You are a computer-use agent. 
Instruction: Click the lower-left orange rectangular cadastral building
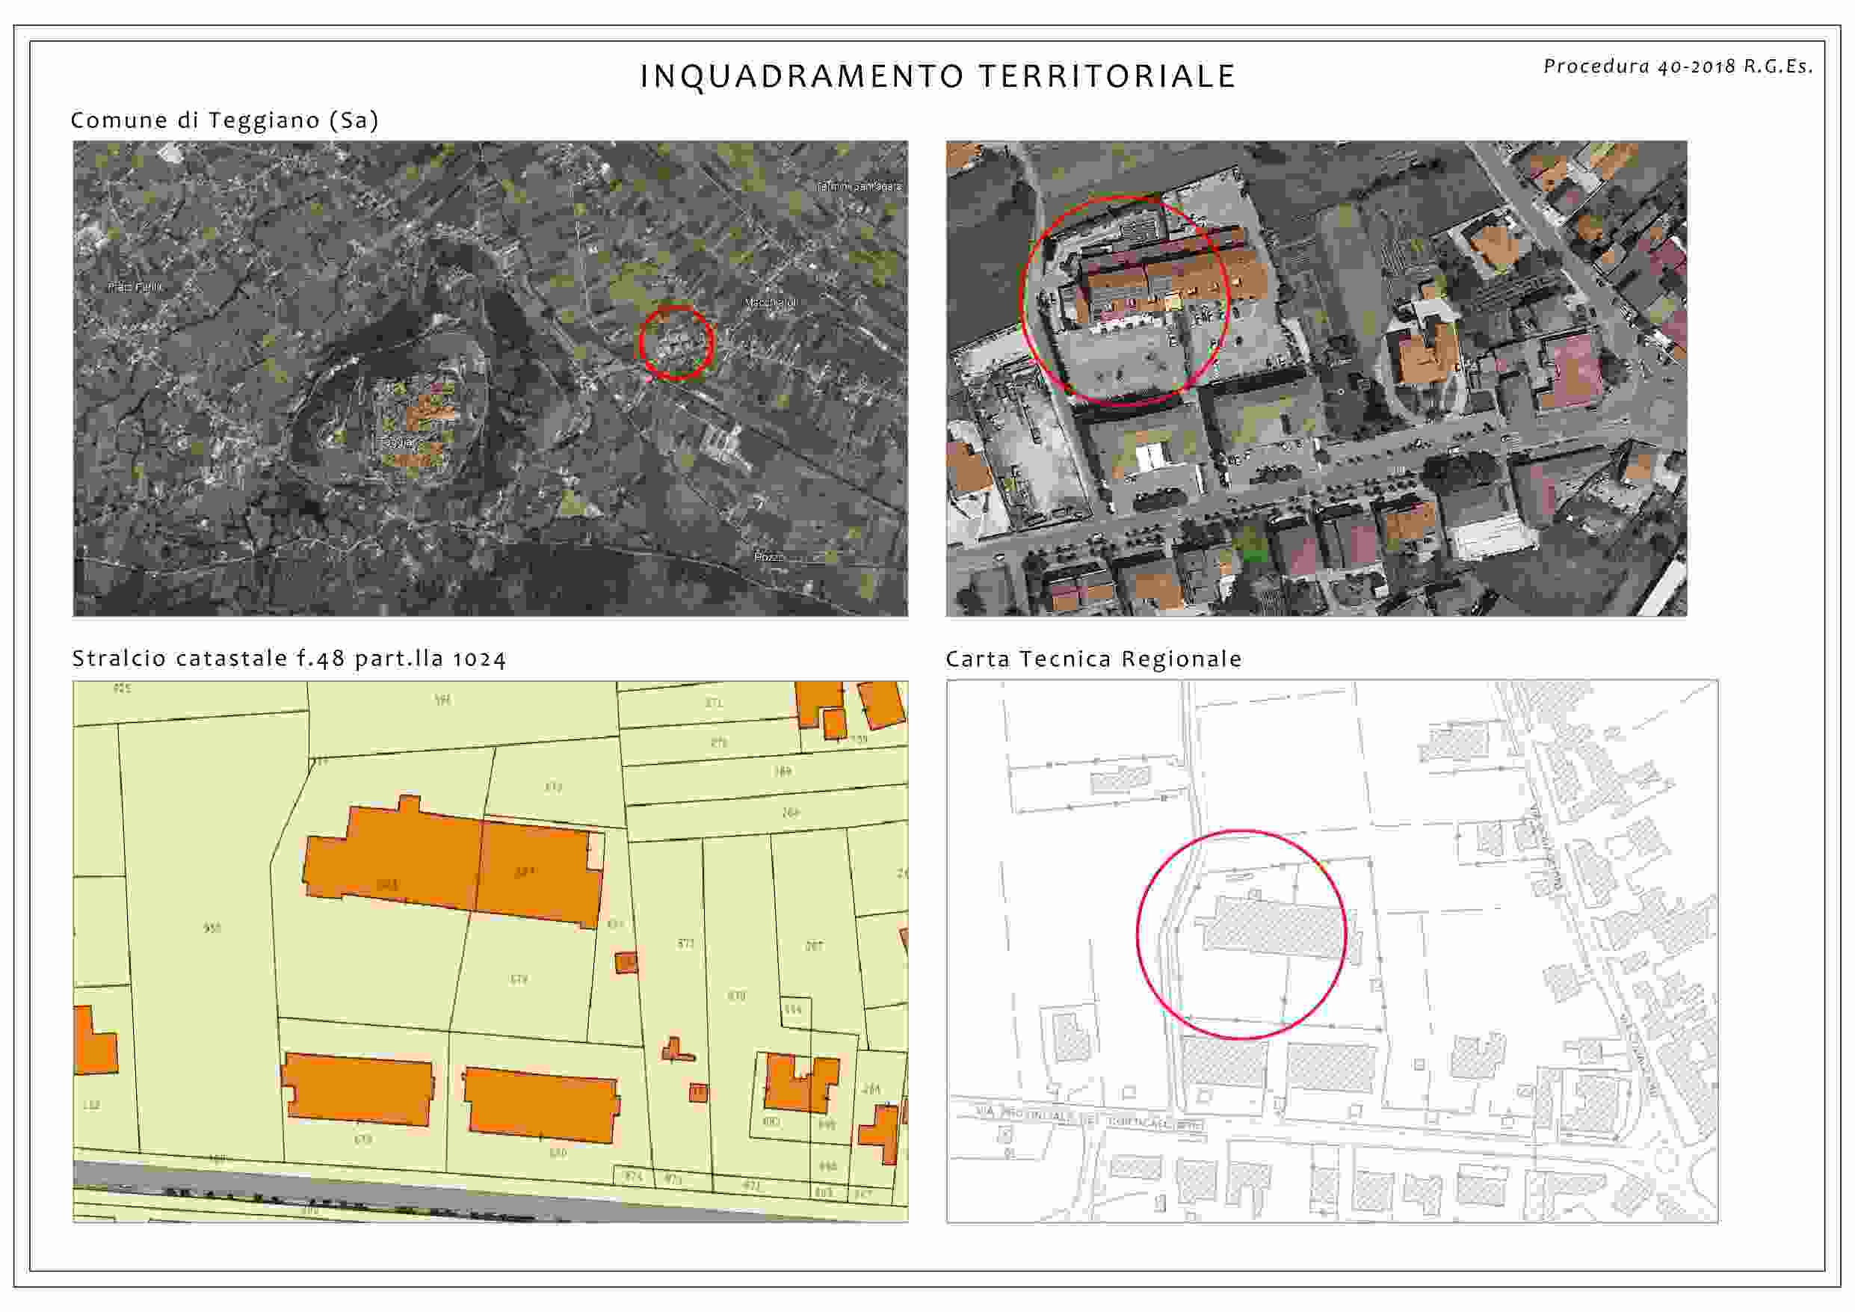pyautogui.click(x=358, y=1088)
